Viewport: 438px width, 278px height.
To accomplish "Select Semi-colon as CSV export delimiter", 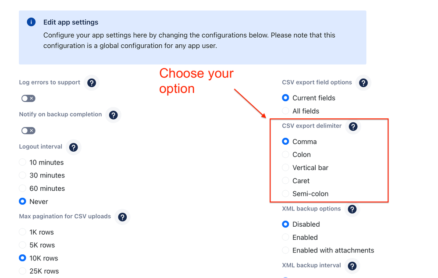I will pos(285,193).
